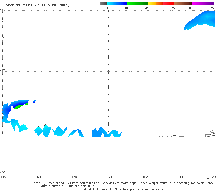
Task: Click the blue wind swath in the upper right corner
Action: (x=201, y=20)
